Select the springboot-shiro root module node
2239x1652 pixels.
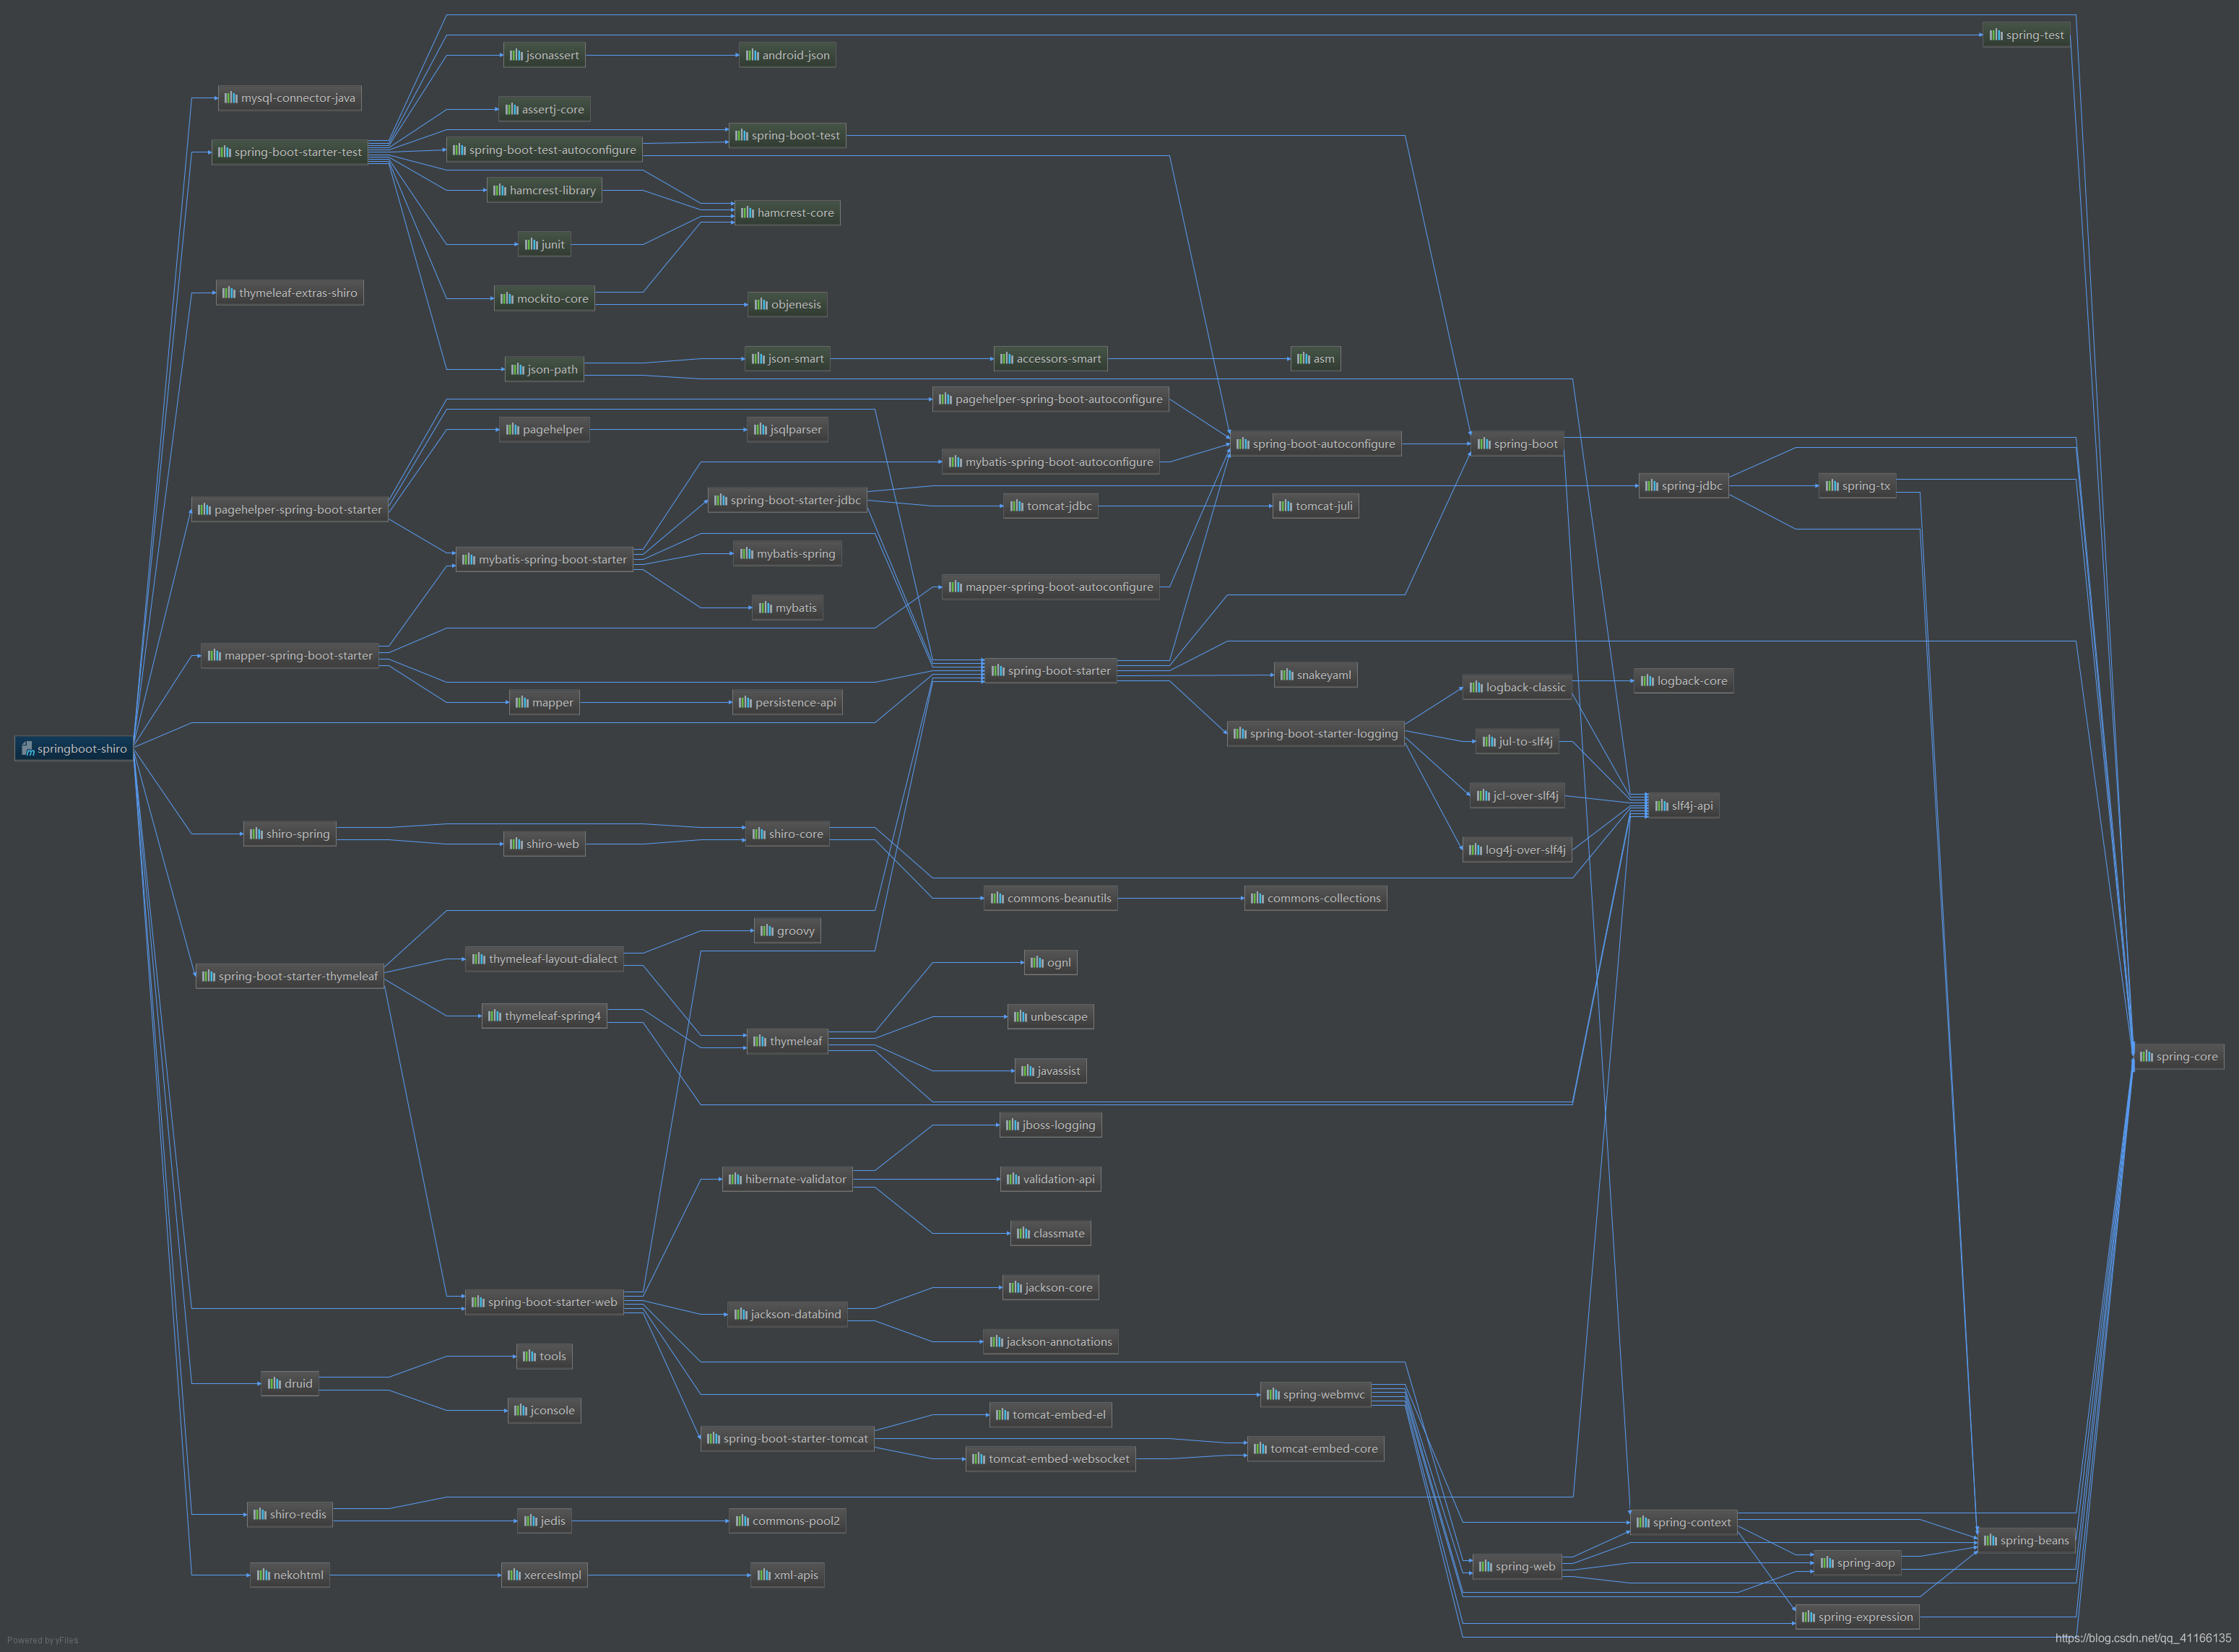coord(74,748)
